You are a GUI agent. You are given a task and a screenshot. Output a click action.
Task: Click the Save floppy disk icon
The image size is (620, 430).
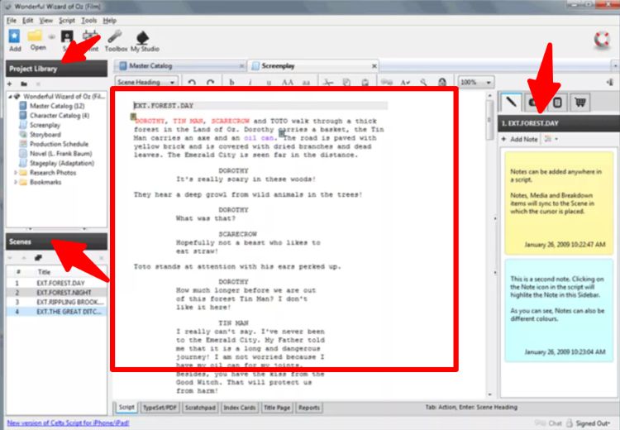[67, 36]
